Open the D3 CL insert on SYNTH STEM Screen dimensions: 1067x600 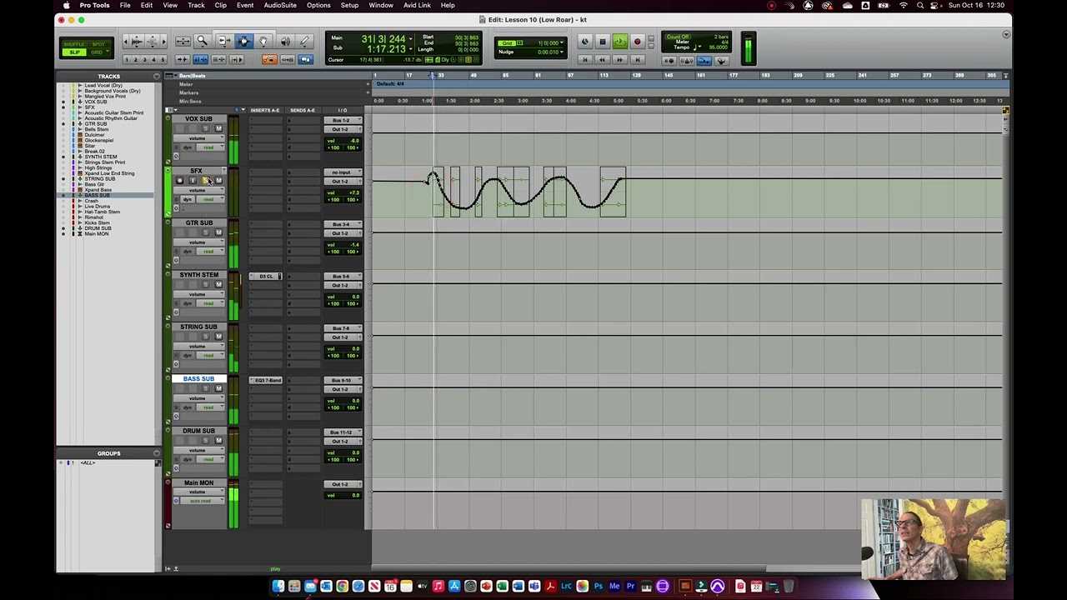[267, 276]
